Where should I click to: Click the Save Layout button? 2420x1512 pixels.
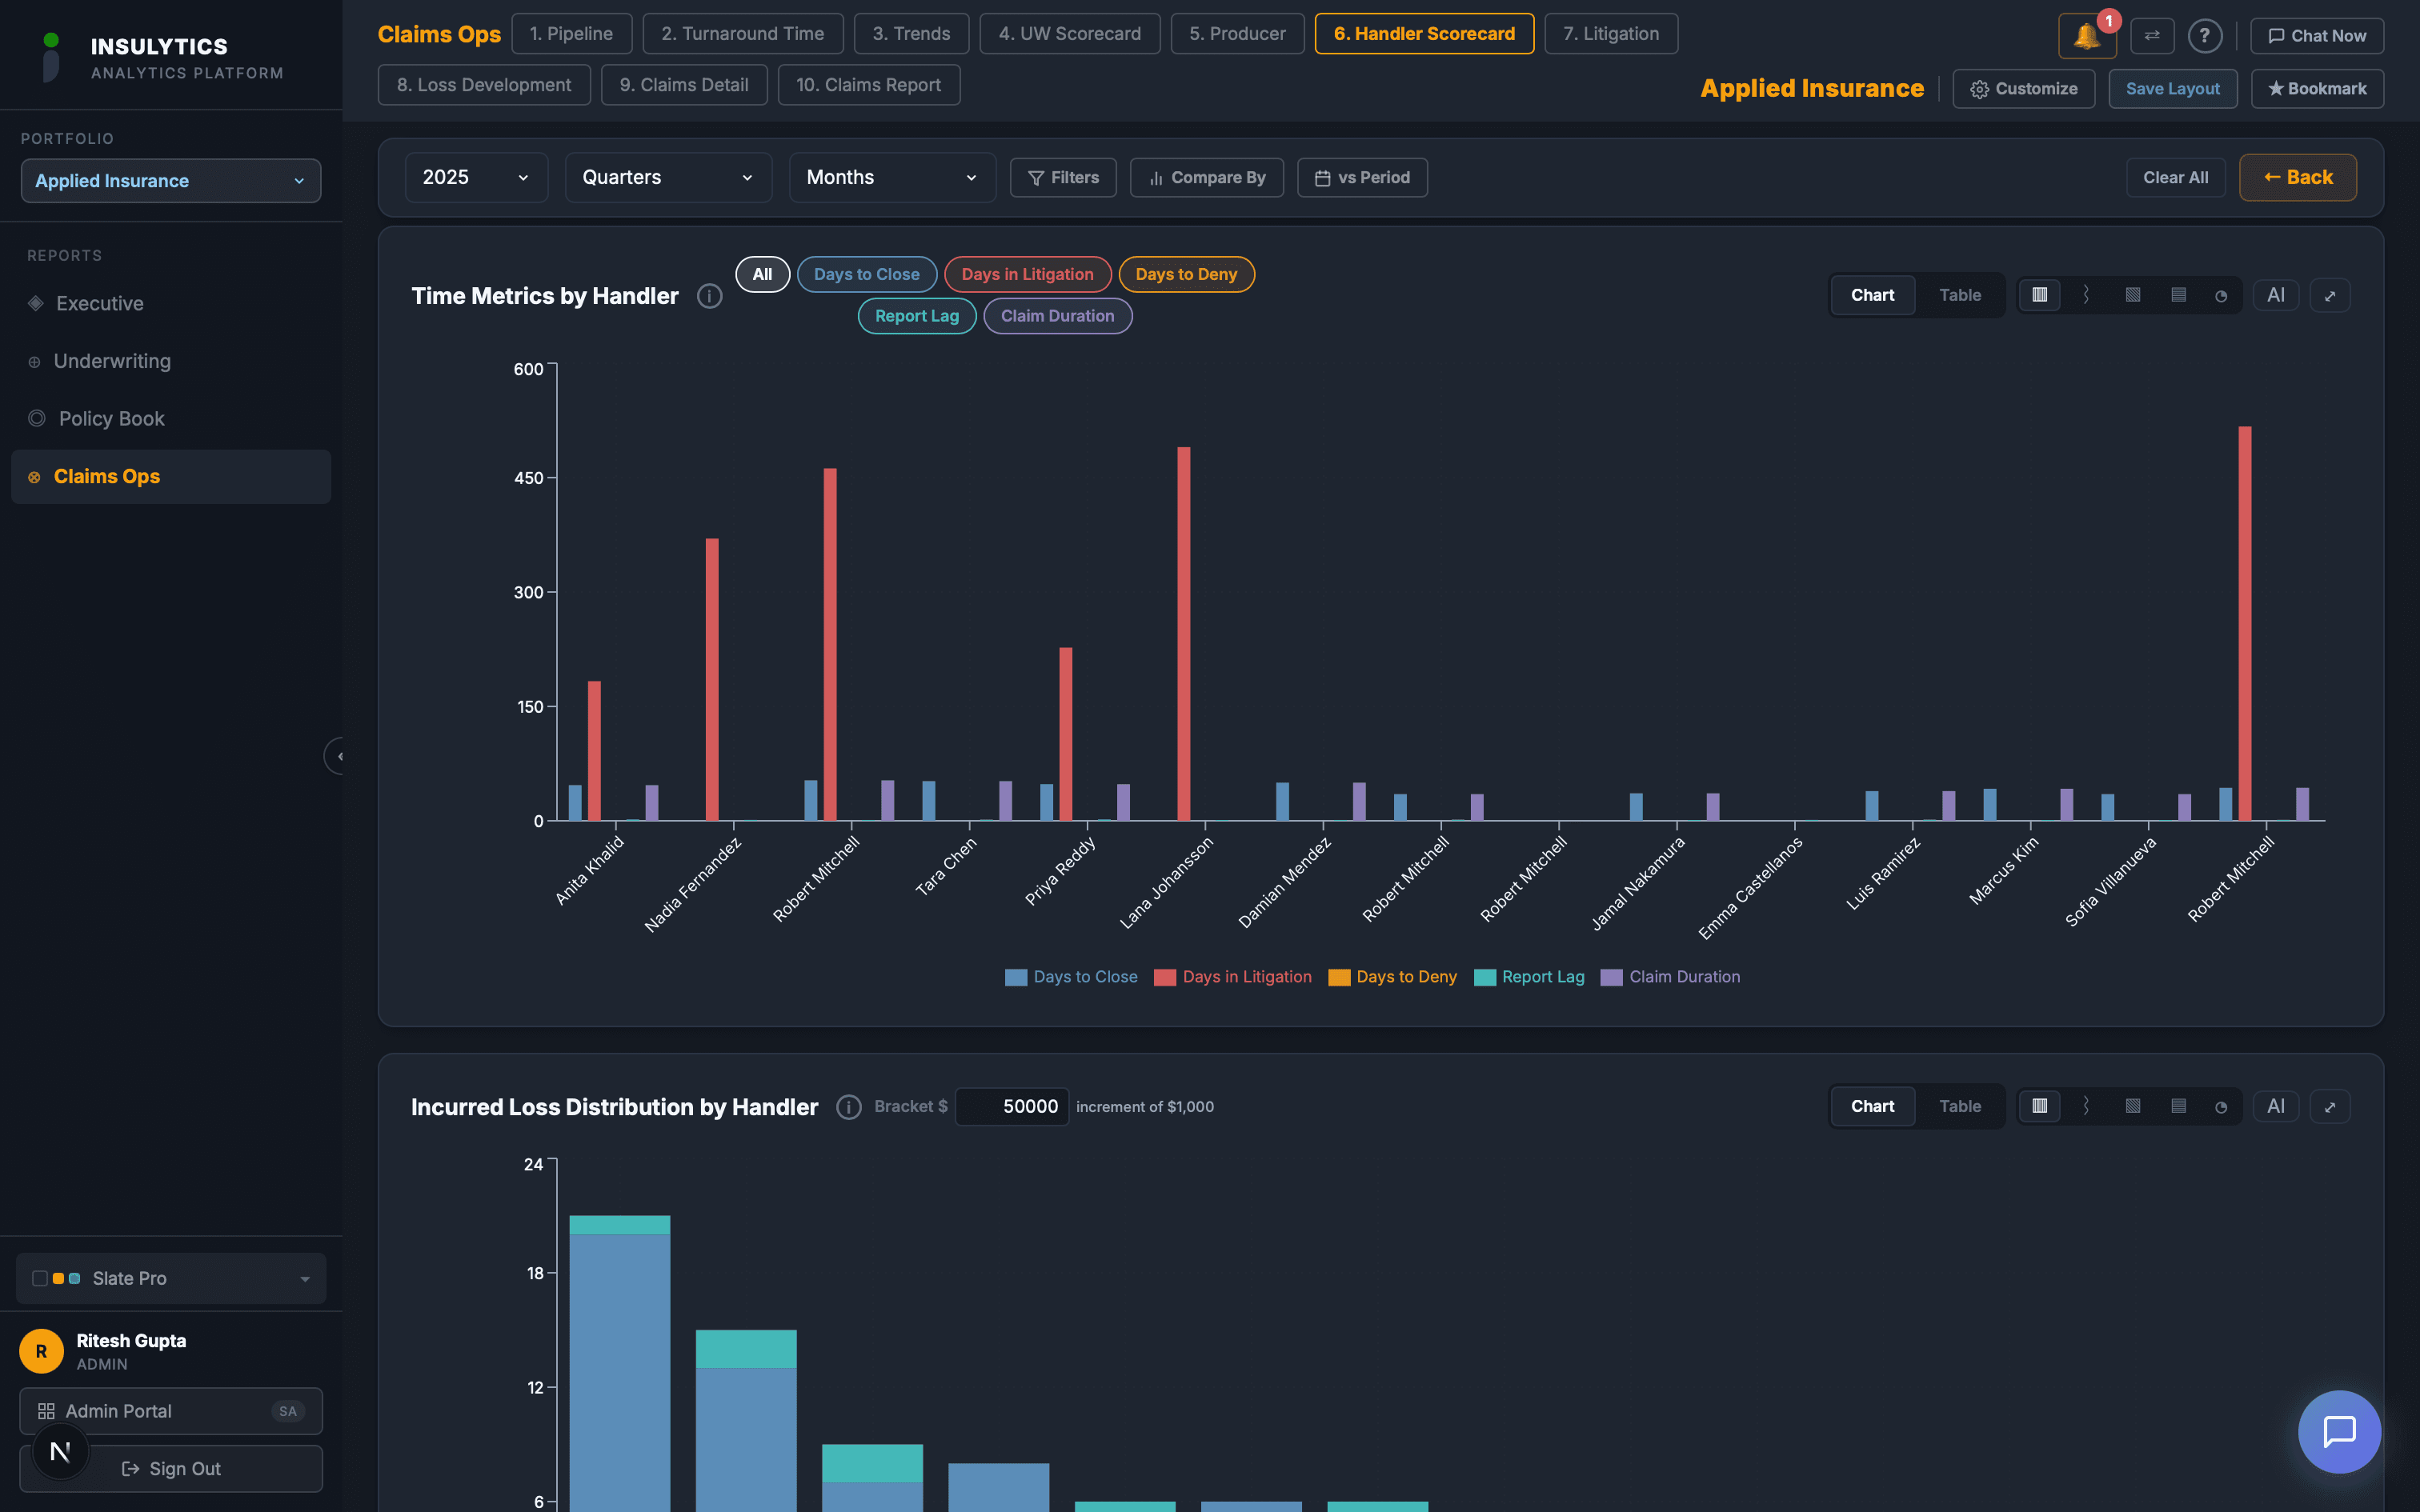point(2172,89)
